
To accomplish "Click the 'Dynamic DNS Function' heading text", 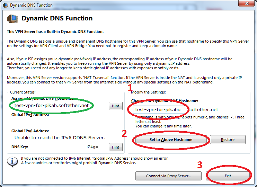I will tap(57, 18).
